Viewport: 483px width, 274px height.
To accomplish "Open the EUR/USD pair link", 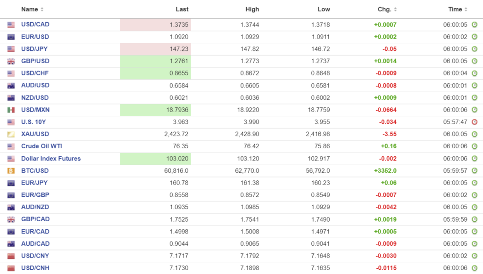I will [x=35, y=37].
